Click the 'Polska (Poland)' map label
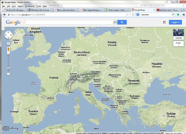This screenshot has width=186, height=134. 112,43
